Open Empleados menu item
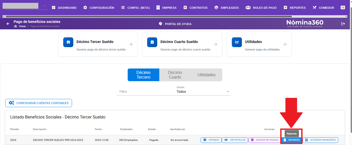Screen dimensions: 352x145 coord(227,8)
